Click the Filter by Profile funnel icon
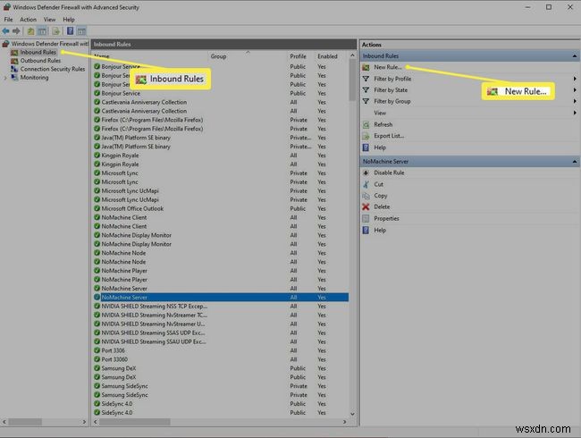Viewport: 581px width, 438px height. [x=366, y=79]
